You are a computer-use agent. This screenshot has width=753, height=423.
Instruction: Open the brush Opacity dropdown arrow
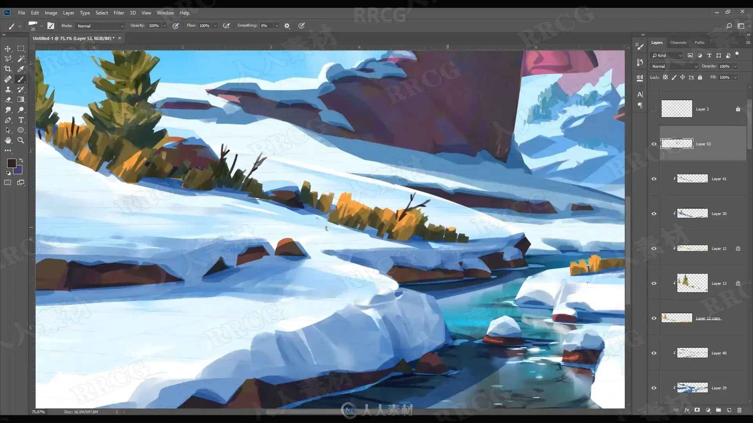click(x=165, y=26)
